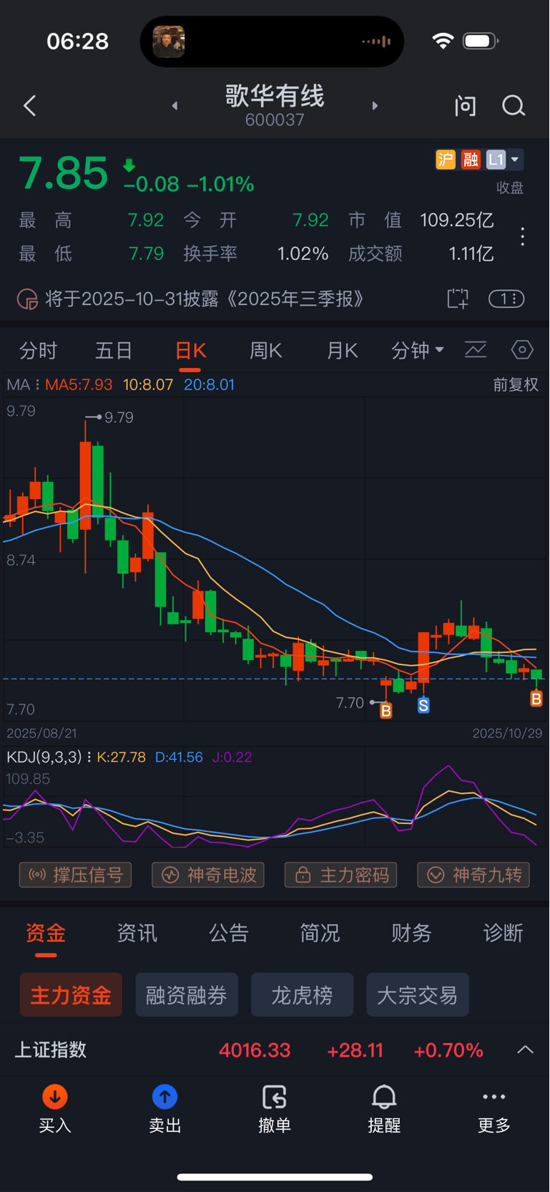Tap the 换手率 1.02% value
The width and height of the screenshot is (550, 1192).
click(x=303, y=253)
